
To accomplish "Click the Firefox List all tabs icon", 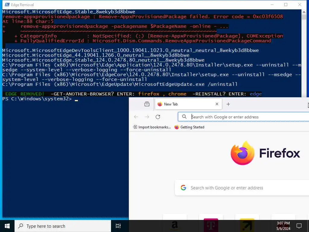I will (147, 104).
